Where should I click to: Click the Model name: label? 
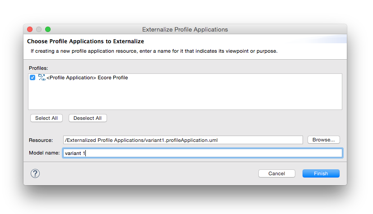click(x=44, y=153)
